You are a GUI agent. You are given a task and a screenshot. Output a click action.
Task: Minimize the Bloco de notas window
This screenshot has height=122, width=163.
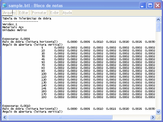point(143,5)
